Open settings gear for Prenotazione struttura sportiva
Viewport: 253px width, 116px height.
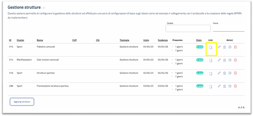230,86
